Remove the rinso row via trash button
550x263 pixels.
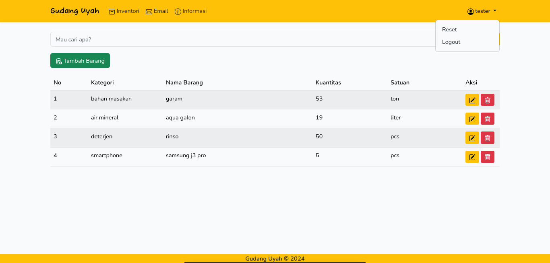point(487,138)
